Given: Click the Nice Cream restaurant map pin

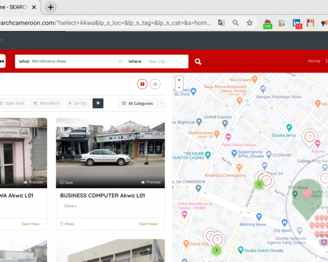Looking at the screenshot, I should click(254, 79).
